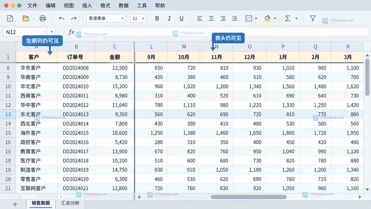
Task: Add a new sheet with plus button
Action: 15,204
